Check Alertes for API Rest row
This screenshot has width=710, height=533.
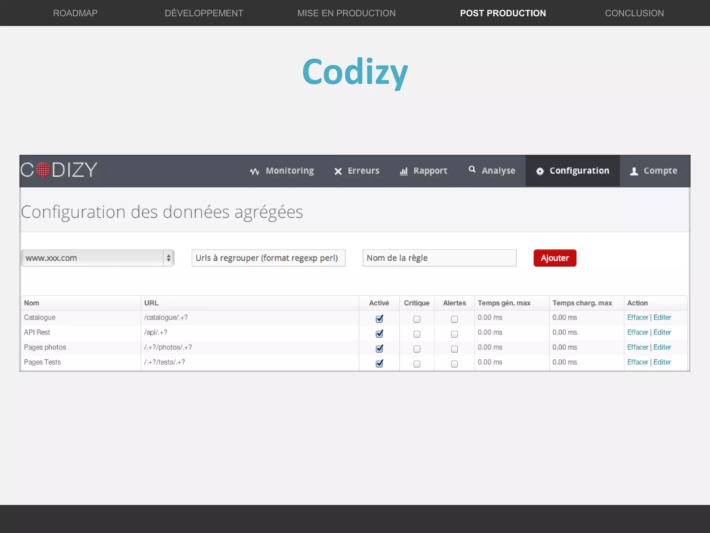point(454,334)
